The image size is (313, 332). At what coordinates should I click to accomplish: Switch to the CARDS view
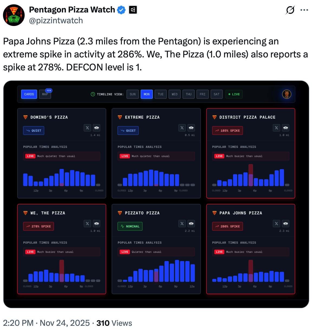tap(29, 94)
